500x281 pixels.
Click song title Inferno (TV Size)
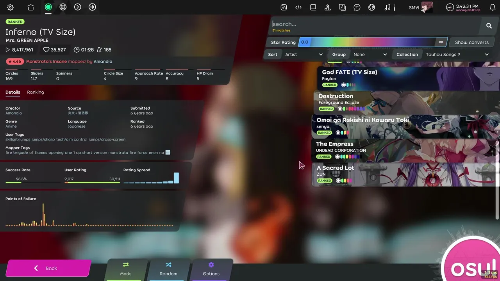tap(41, 32)
